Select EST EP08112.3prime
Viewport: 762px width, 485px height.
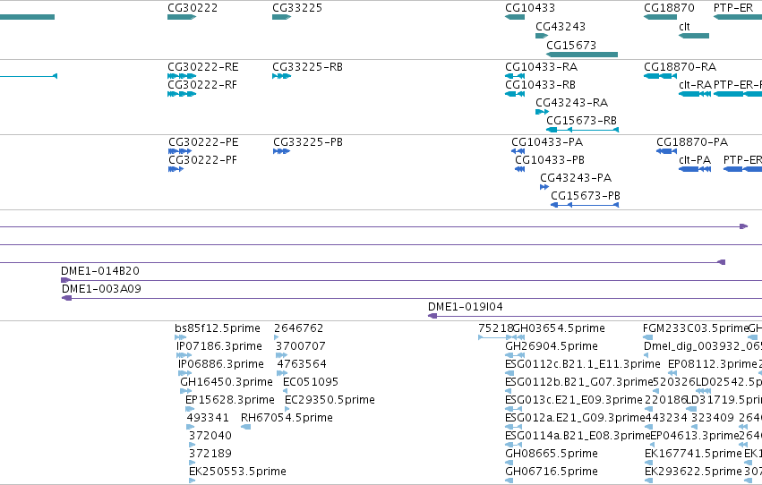click(672, 373)
